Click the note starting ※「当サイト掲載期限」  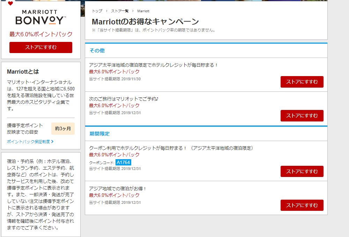(154, 30)
